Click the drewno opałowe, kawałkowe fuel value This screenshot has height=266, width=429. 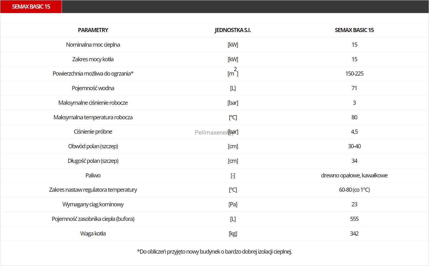[x=354, y=176]
